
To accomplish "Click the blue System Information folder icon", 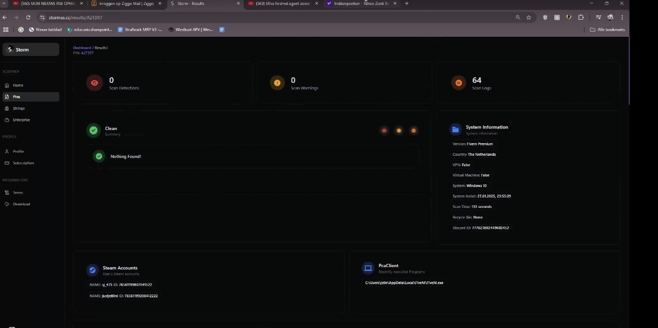I will 455,129.
